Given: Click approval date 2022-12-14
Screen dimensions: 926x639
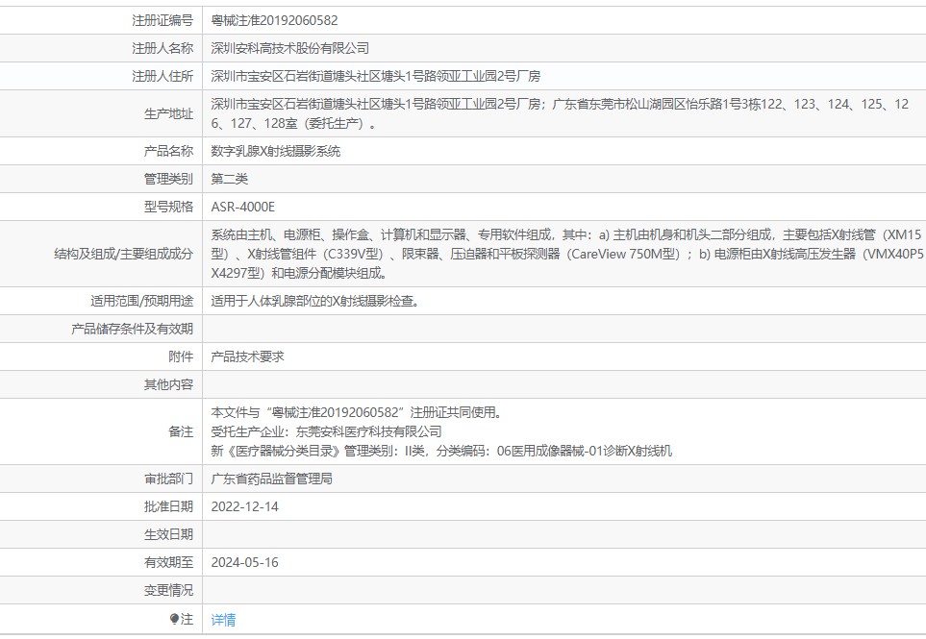Looking at the screenshot, I should tap(244, 506).
